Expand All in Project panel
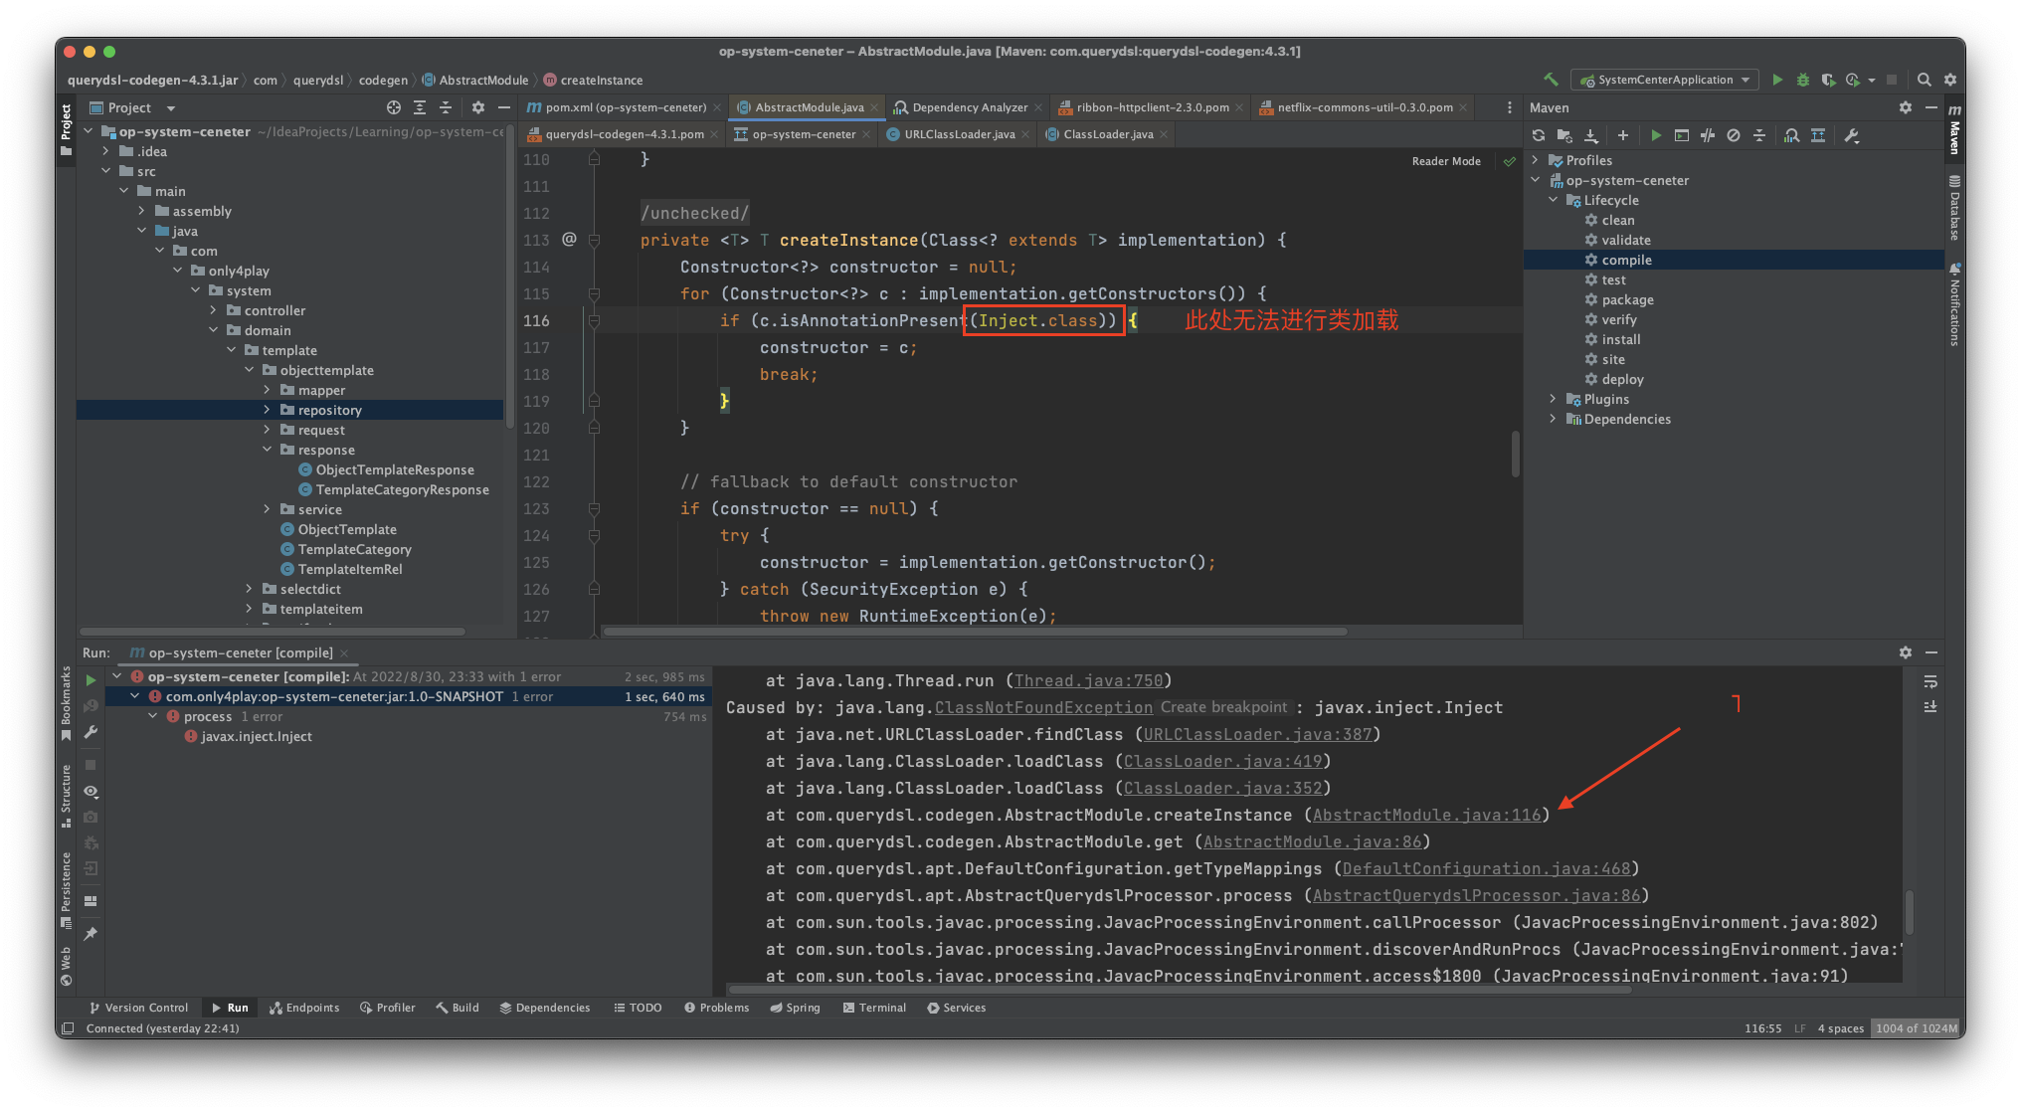2021x1112 pixels. 420,107
